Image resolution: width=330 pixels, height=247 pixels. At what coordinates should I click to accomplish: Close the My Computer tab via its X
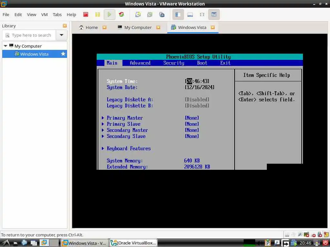(x=158, y=27)
